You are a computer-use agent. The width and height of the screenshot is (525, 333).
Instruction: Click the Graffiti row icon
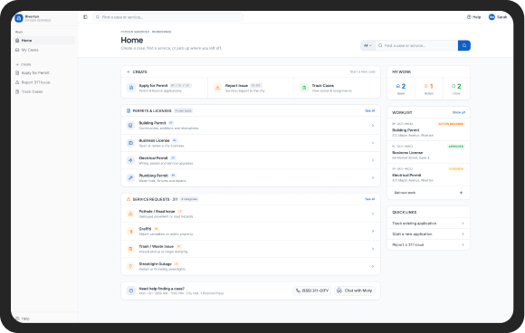point(130,232)
